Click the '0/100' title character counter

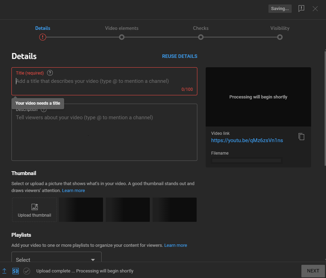(187, 89)
